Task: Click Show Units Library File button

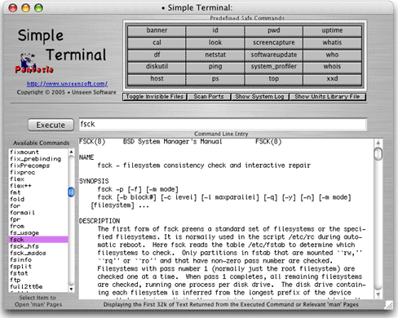Action: point(327,97)
